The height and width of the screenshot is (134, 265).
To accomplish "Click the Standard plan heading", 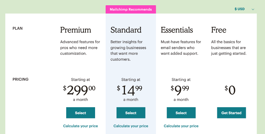I will (126, 30).
